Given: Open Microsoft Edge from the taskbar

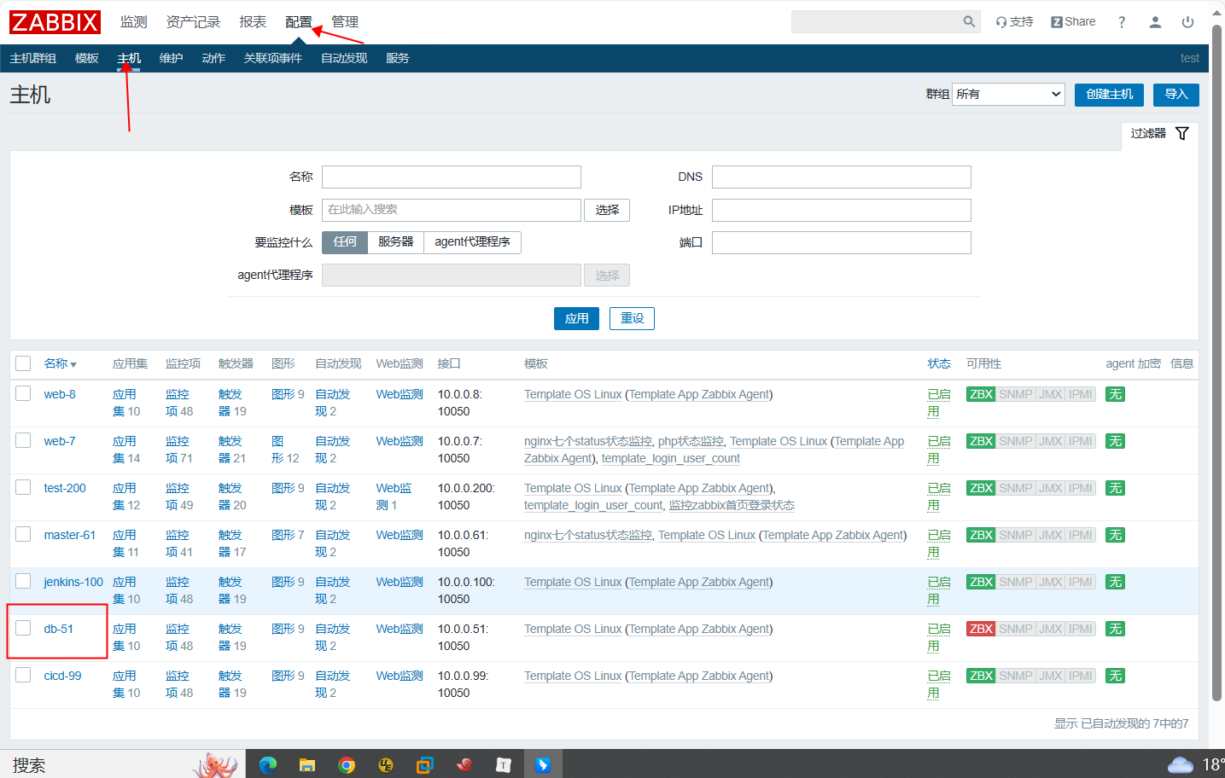Looking at the screenshot, I should click(268, 765).
